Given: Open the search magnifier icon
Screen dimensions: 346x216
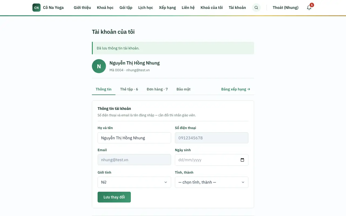Looking at the screenshot, I should [256, 8].
